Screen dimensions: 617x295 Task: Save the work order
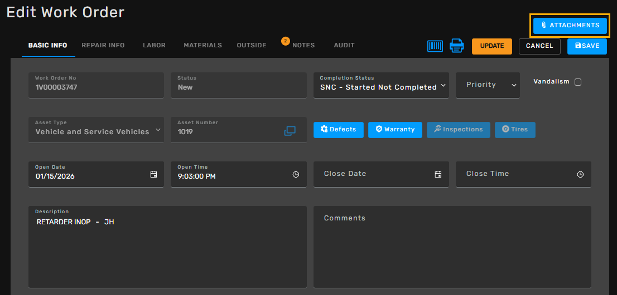click(x=587, y=46)
